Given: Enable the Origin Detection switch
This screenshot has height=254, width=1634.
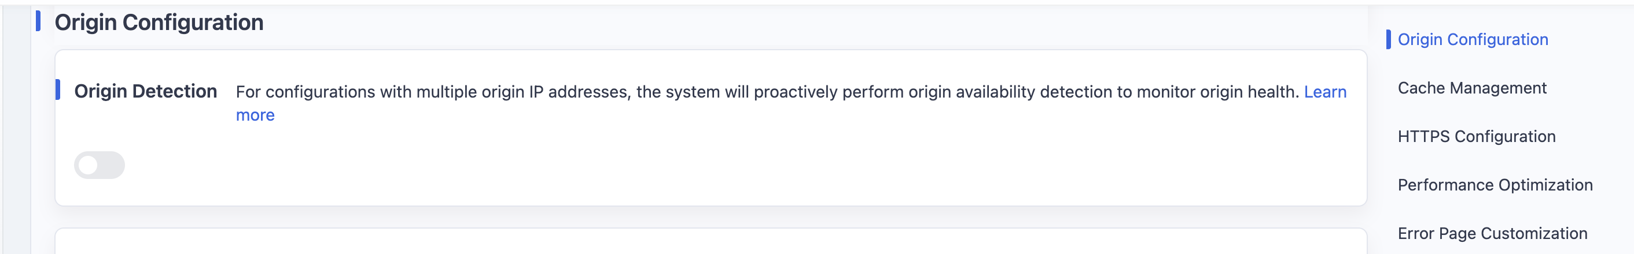Looking at the screenshot, I should (99, 165).
